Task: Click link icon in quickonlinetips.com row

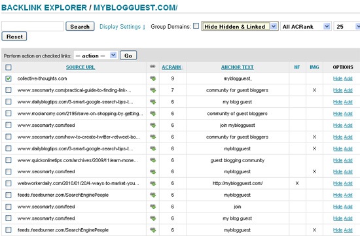Action: tap(153, 160)
